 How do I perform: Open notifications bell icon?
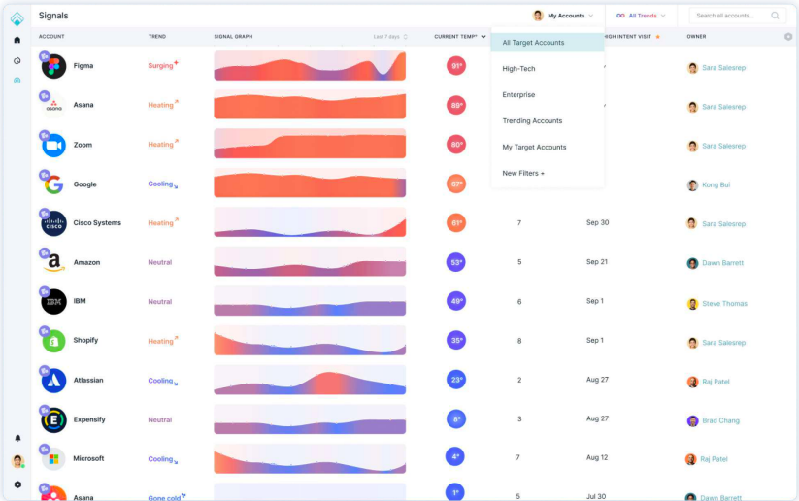click(x=17, y=438)
